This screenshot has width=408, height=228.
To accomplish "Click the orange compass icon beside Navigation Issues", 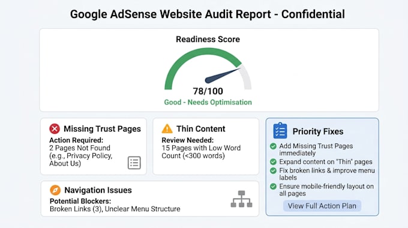I will pos(55,190).
